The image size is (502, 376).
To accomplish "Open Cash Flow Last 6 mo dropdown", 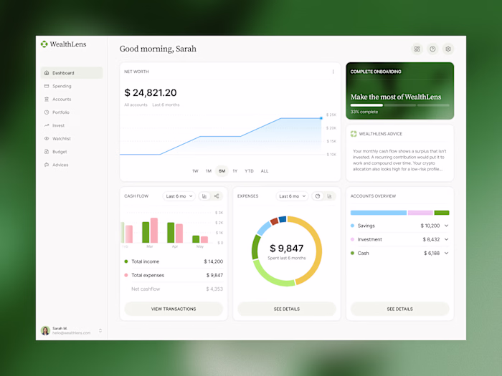I will point(179,196).
